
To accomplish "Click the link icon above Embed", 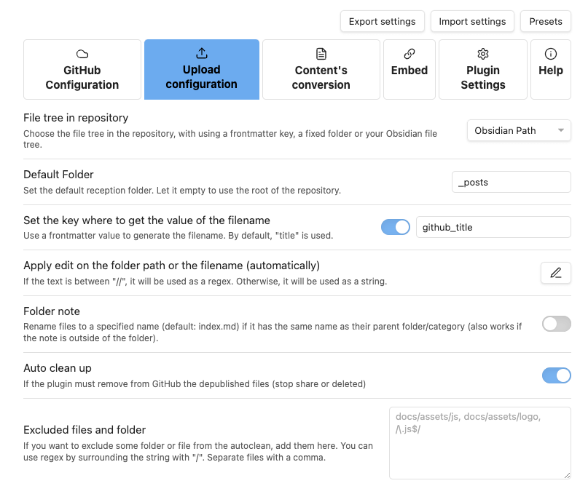I will 409,54.
